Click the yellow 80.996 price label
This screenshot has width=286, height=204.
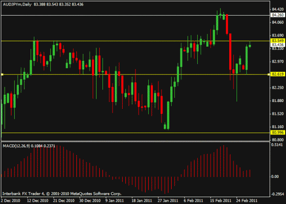277,133
